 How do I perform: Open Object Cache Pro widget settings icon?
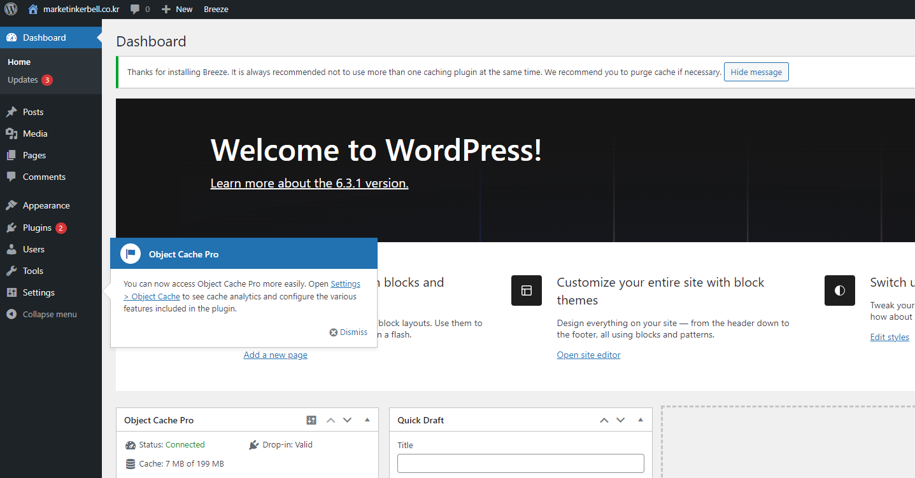coord(311,420)
